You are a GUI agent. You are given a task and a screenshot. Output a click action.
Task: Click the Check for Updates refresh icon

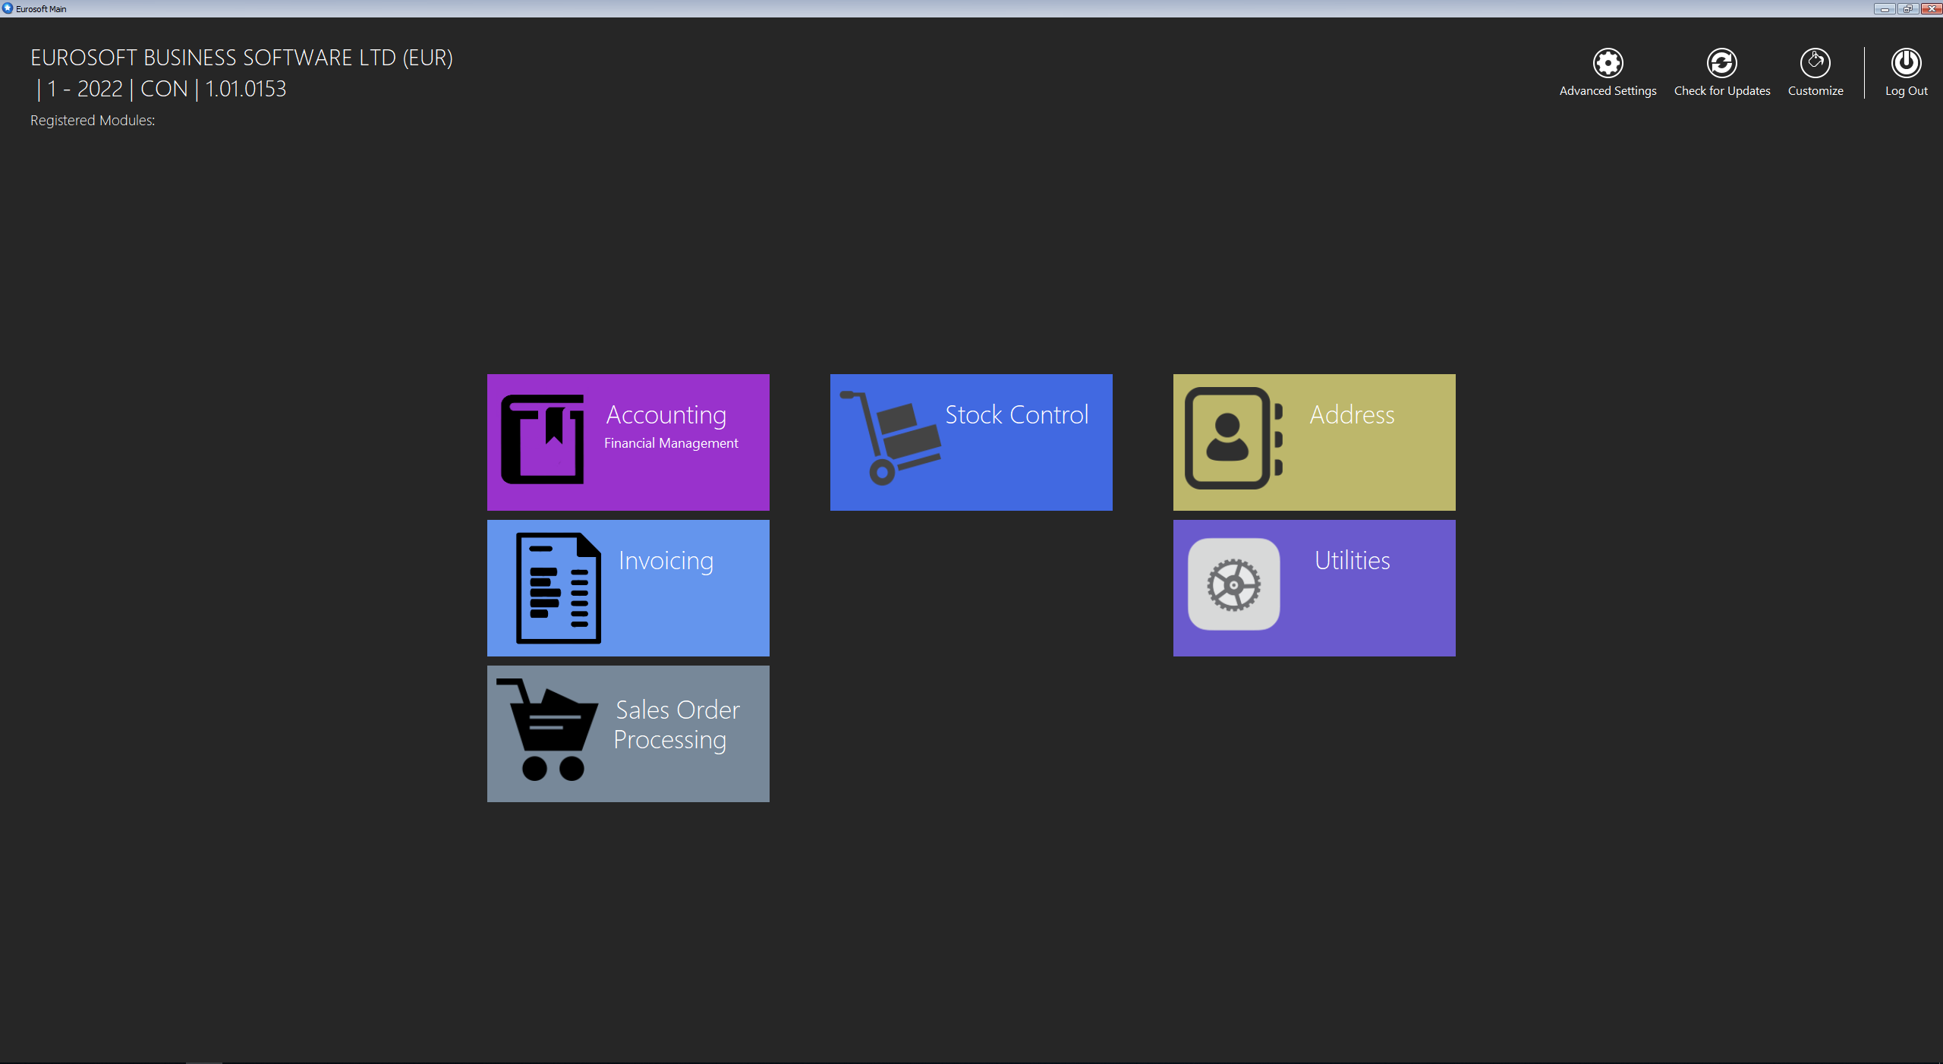(x=1721, y=63)
